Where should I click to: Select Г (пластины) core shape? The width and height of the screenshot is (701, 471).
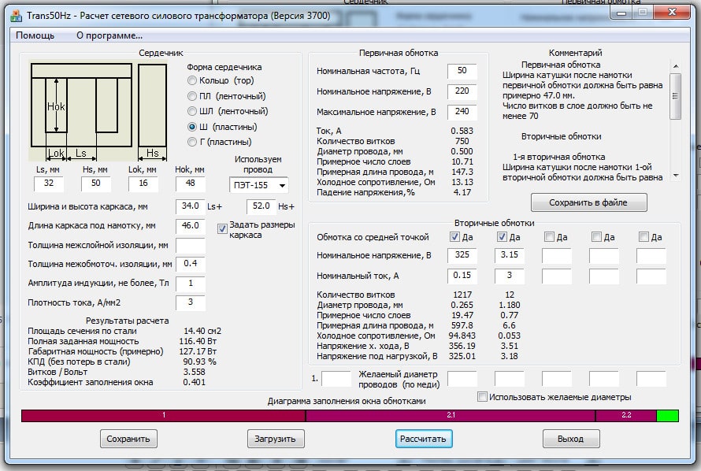point(220,142)
